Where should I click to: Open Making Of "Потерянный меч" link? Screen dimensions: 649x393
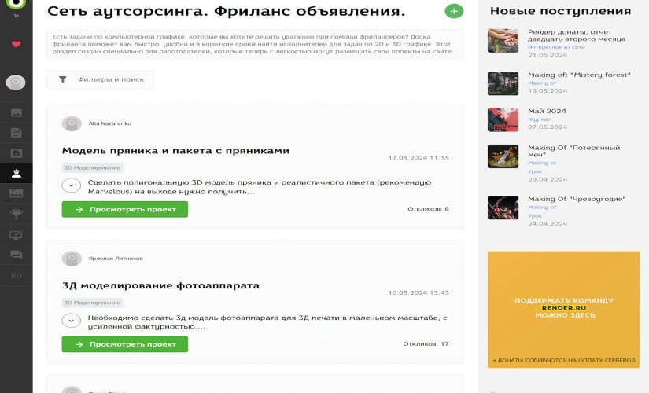click(x=573, y=151)
